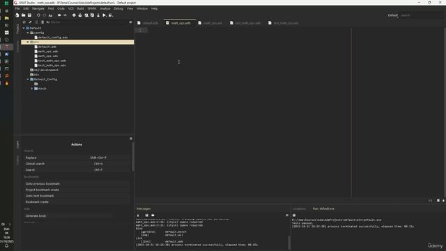Click the folder icon in the Messages toolbar

click(153, 215)
